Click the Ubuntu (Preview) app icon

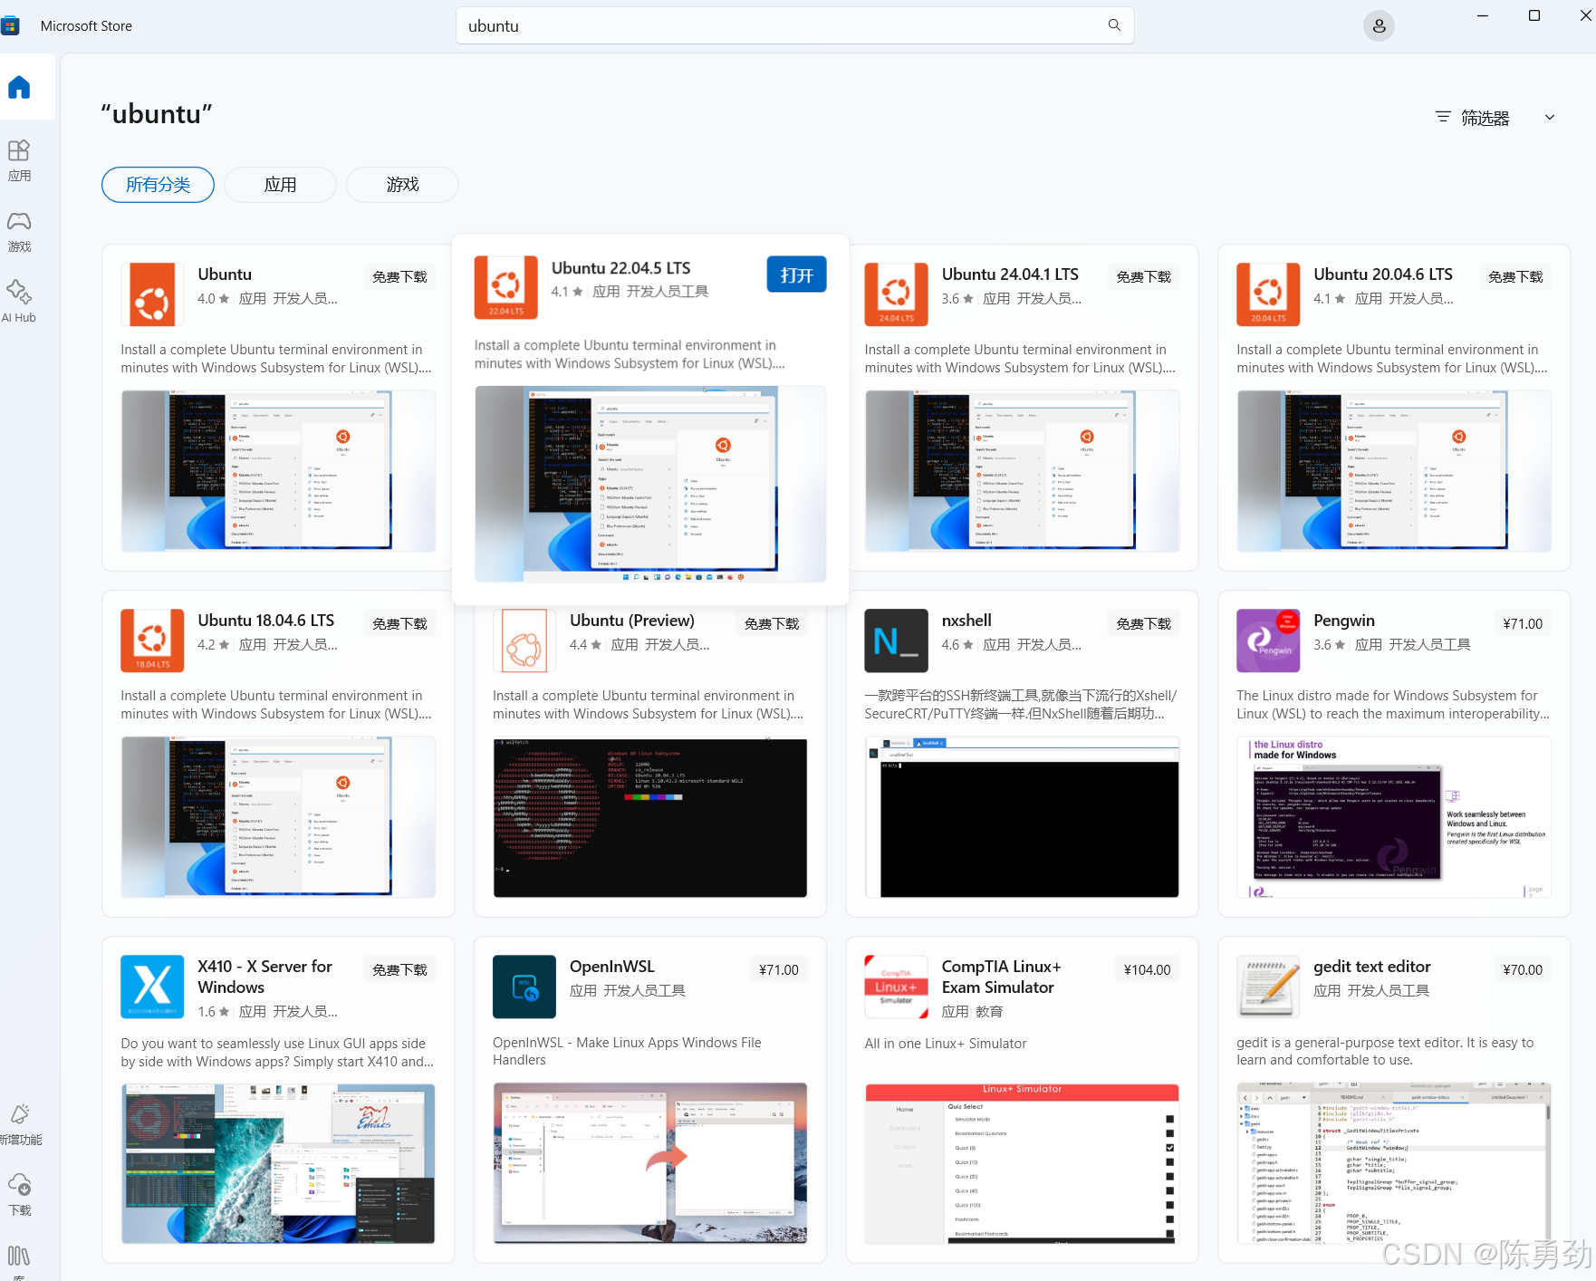click(x=524, y=640)
